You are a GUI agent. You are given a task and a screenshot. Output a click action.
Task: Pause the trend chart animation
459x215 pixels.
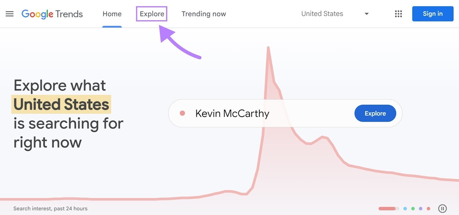coord(442,208)
